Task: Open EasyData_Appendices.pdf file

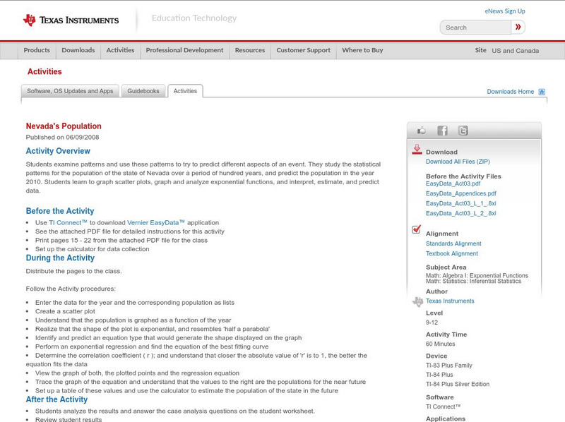Action: (461, 194)
